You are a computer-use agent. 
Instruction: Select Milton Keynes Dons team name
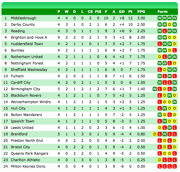pos(28,166)
